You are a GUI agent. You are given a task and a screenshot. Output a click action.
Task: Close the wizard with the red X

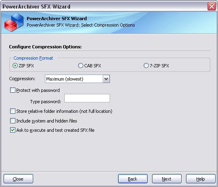(x=212, y=6)
